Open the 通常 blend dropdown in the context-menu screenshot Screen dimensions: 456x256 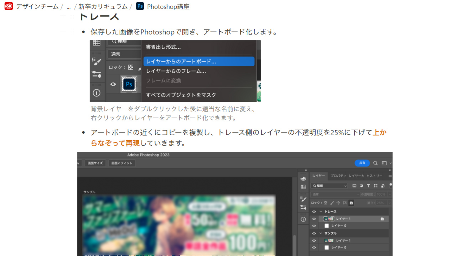[124, 54]
